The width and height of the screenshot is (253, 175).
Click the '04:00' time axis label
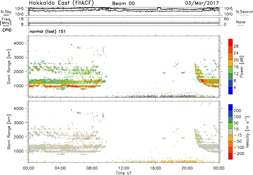[x=60, y=168]
